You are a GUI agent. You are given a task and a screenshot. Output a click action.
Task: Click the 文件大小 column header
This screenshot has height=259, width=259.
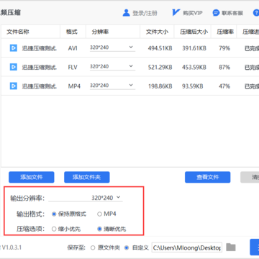coord(158,32)
